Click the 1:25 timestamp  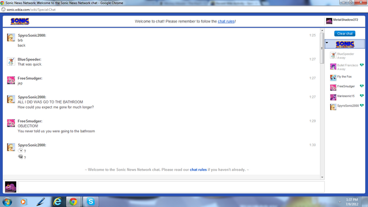click(x=312, y=35)
